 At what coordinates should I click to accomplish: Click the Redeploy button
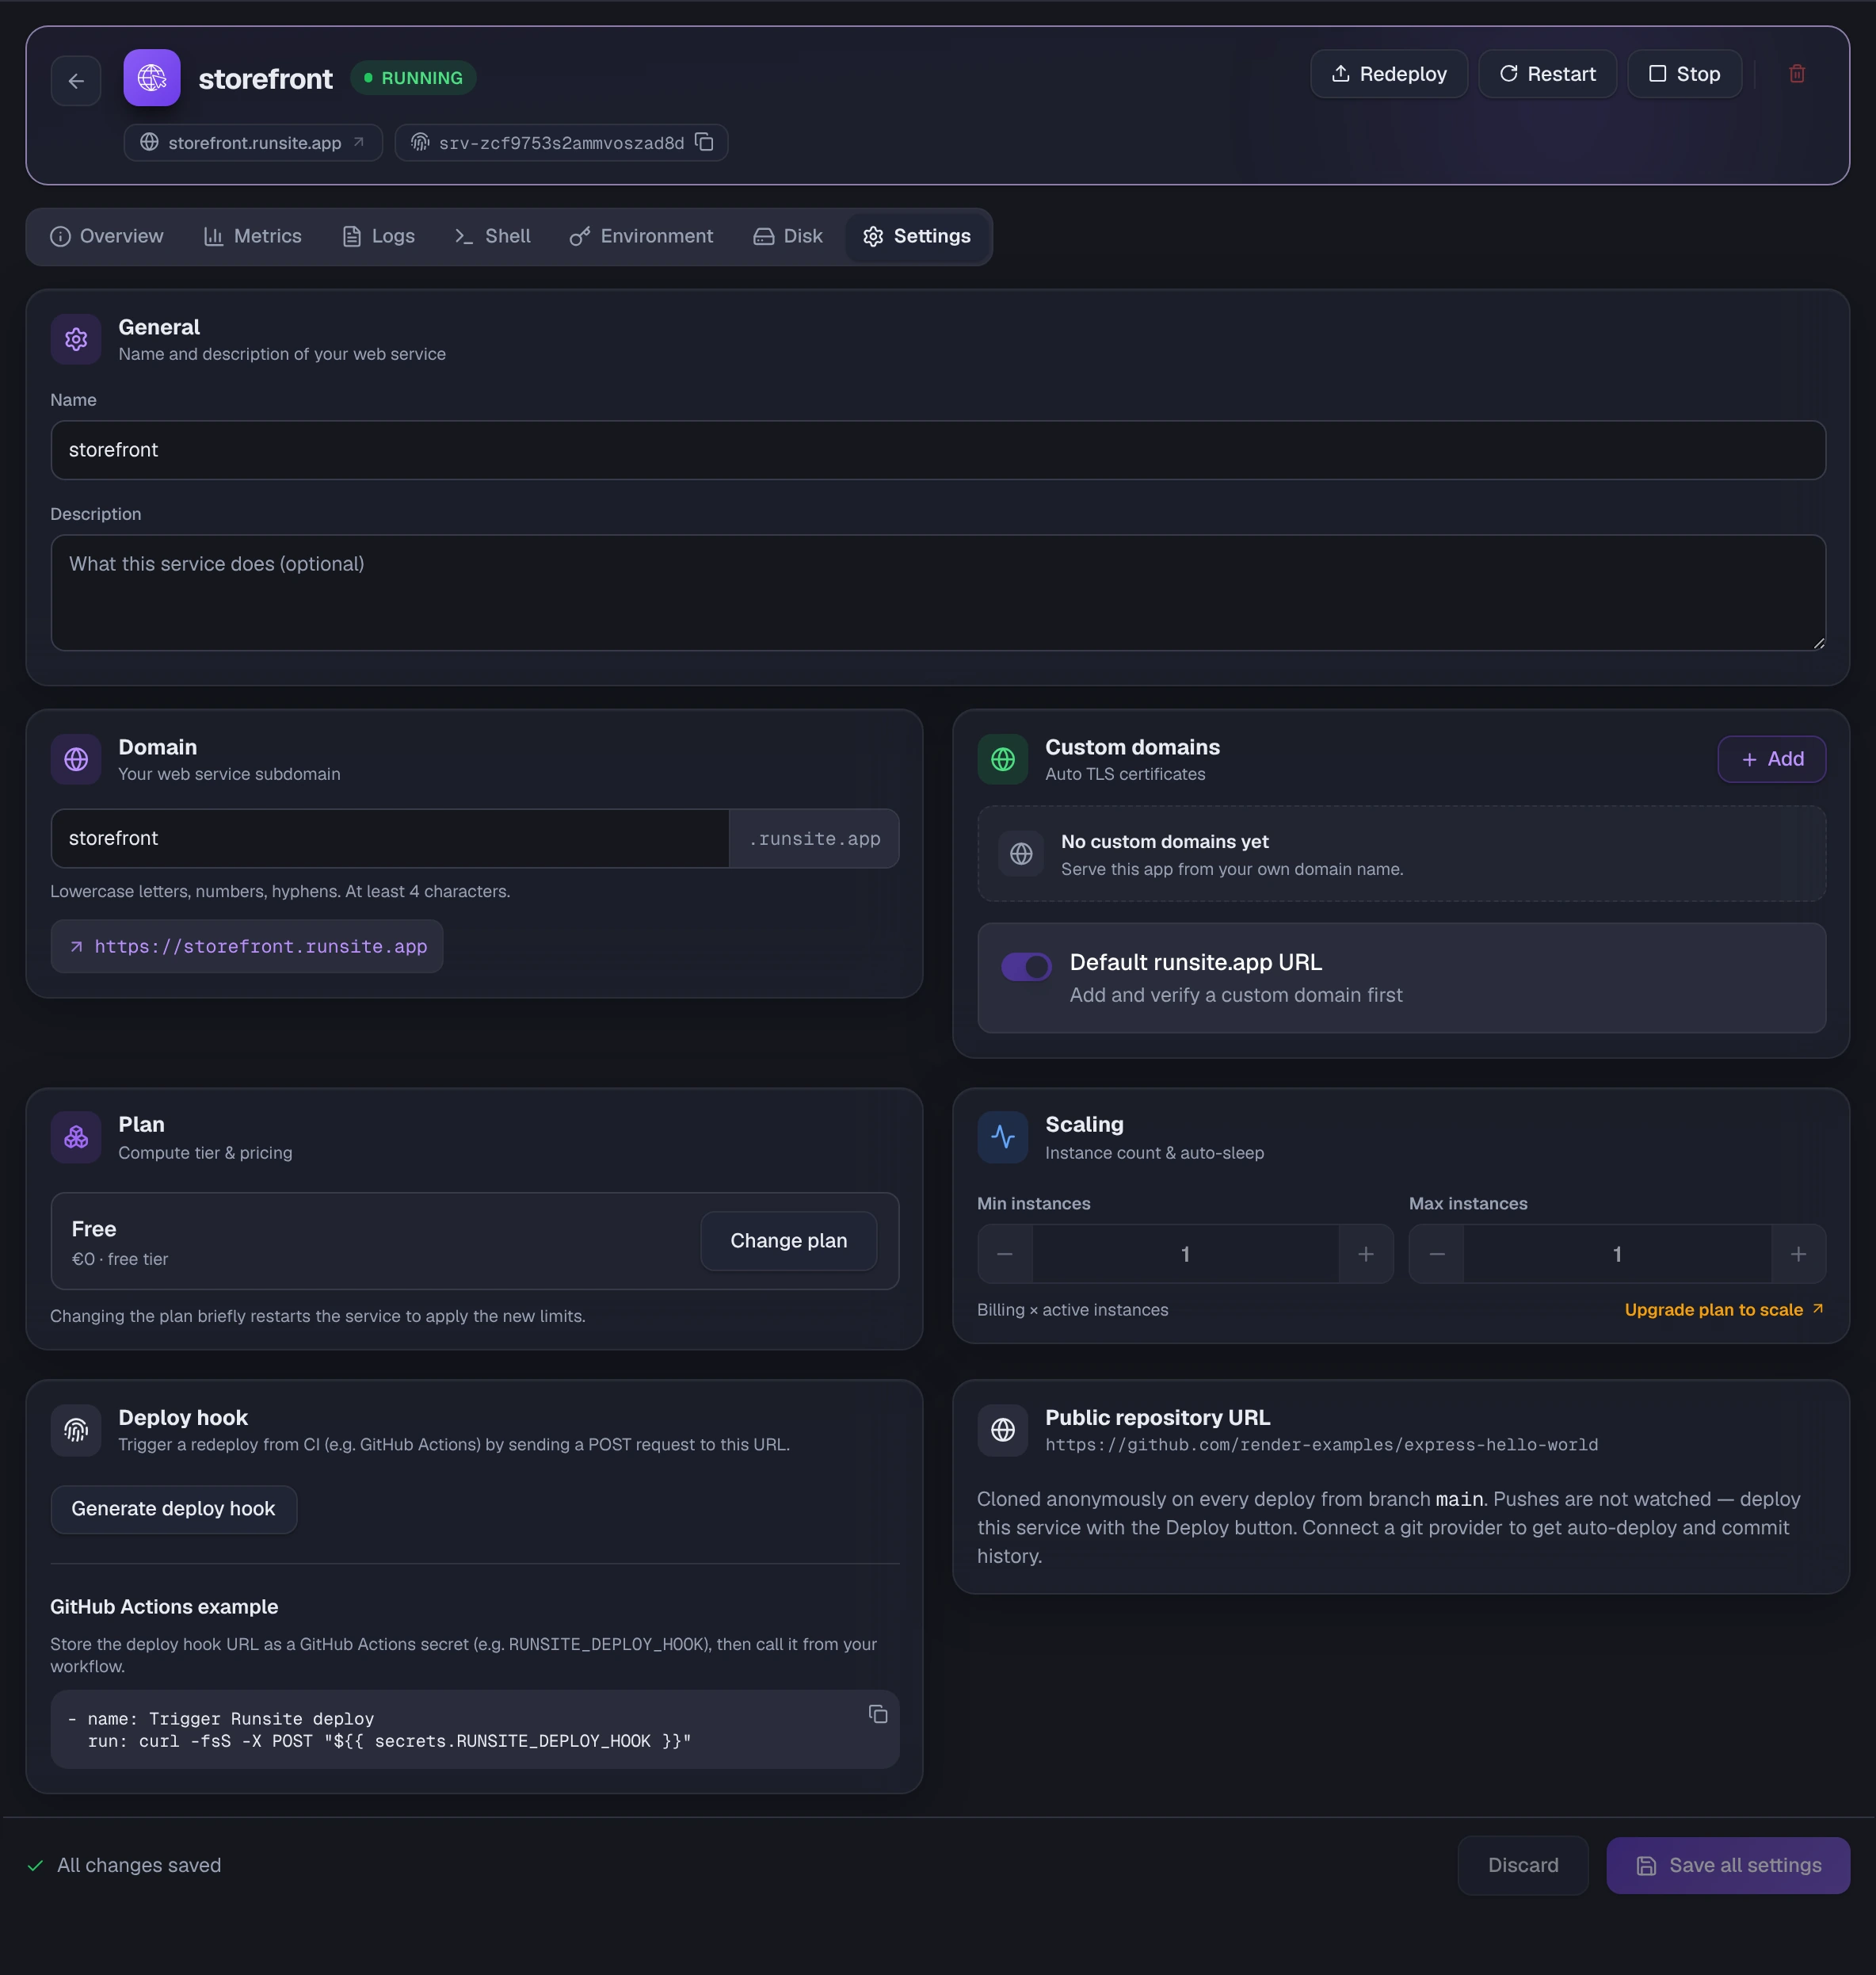1389,74
